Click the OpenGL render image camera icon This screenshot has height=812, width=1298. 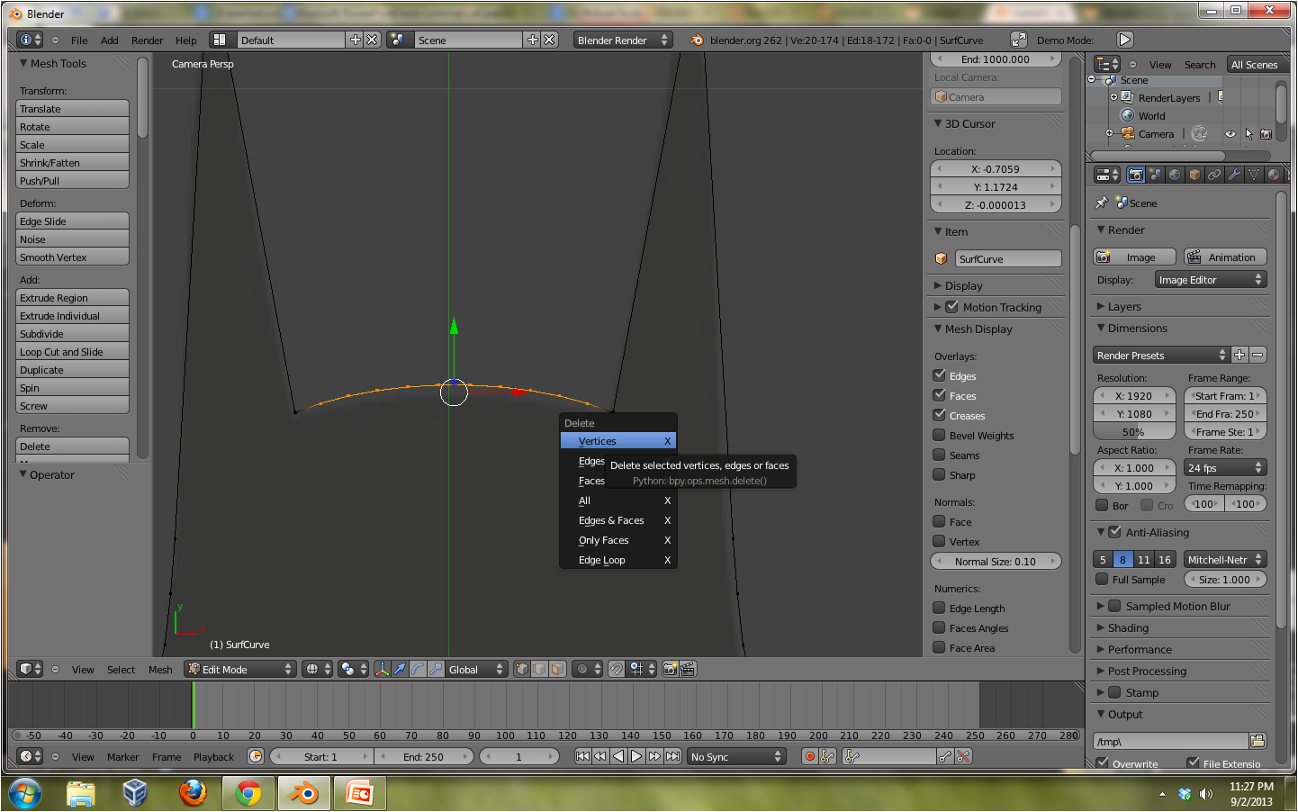(670, 669)
